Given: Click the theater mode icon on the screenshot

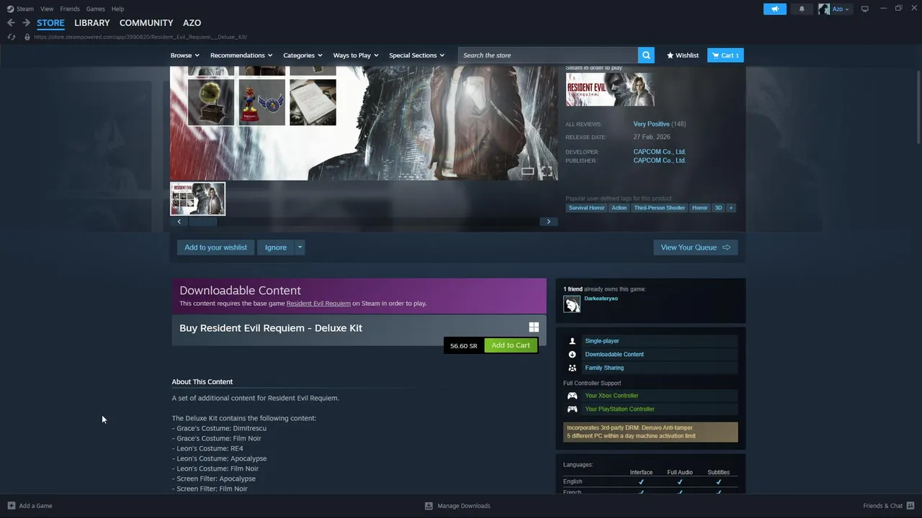Looking at the screenshot, I should click(x=528, y=171).
